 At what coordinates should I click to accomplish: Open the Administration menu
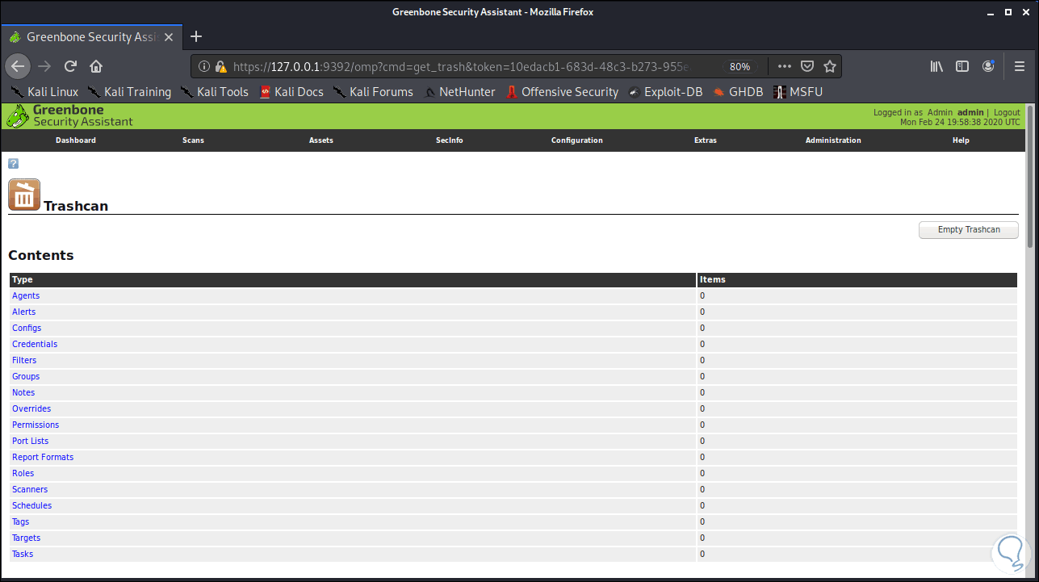(833, 140)
